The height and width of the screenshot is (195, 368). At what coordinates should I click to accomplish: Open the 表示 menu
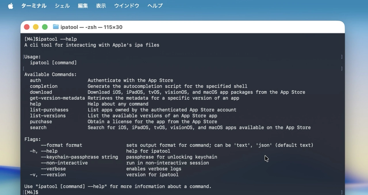pos(101,6)
